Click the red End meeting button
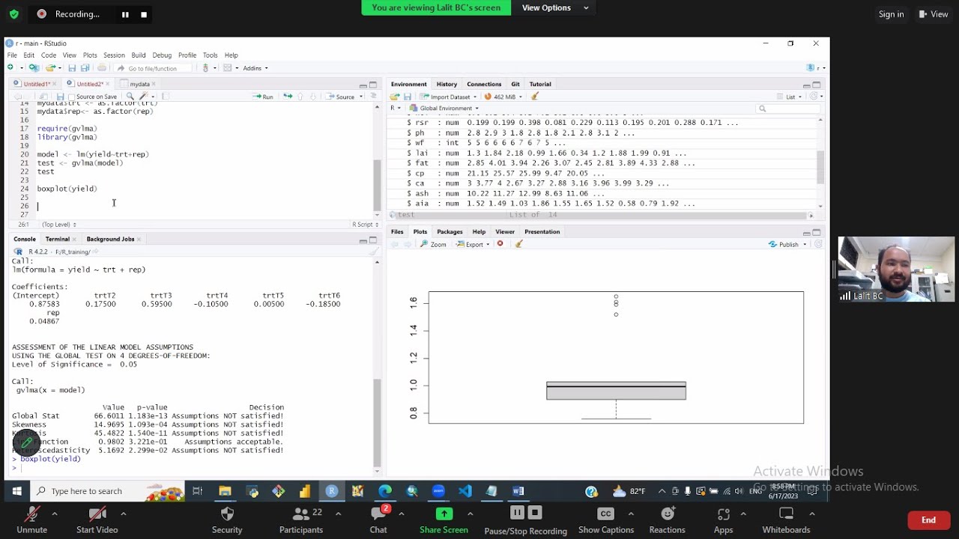959x539 pixels. click(928, 520)
